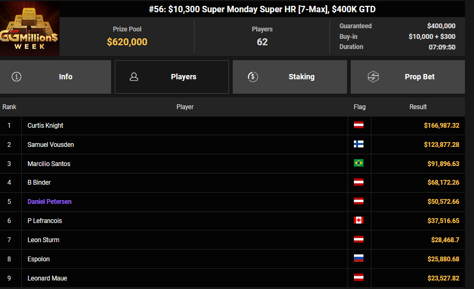
Task: Click the Staking coin icon
Action: (x=253, y=77)
